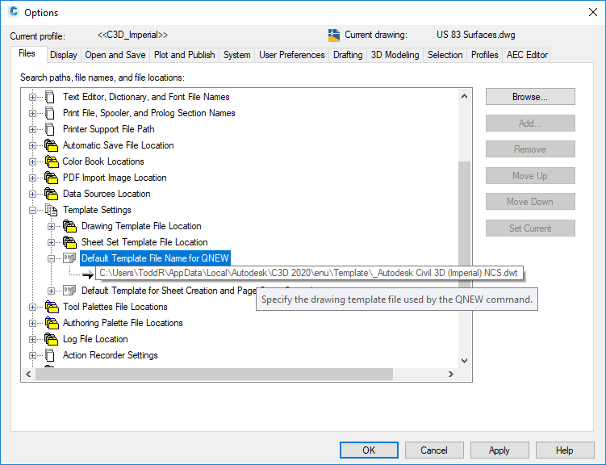Click the Log File Location folder icon
The height and width of the screenshot is (465, 606).
click(51, 339)
